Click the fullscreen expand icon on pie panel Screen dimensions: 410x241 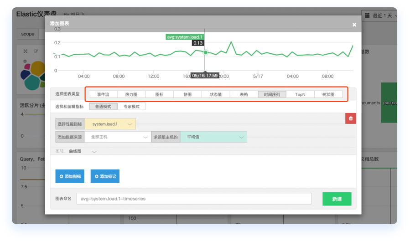tap(26, 51)
